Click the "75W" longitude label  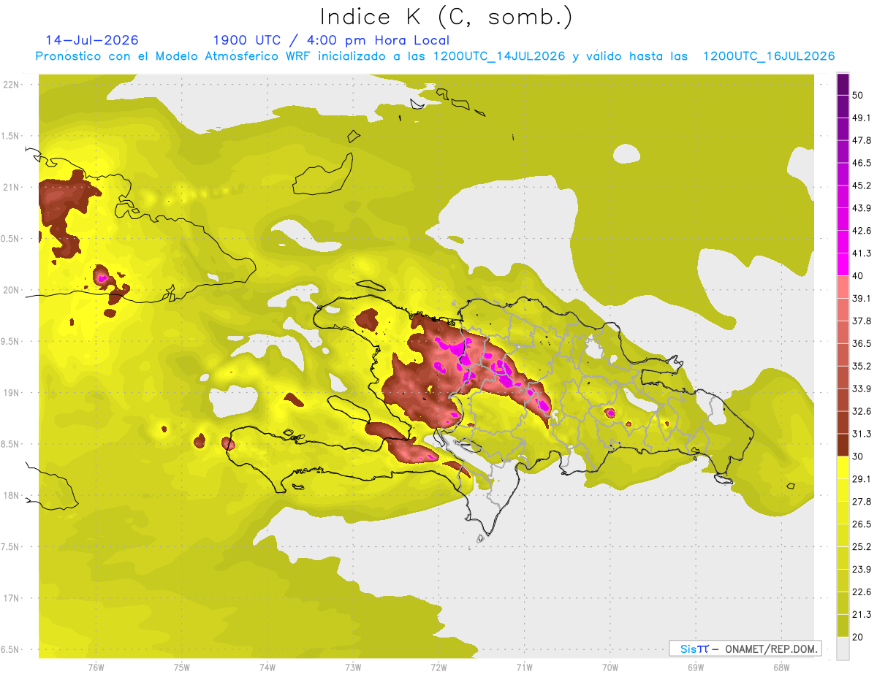click(x=182, y=667)
